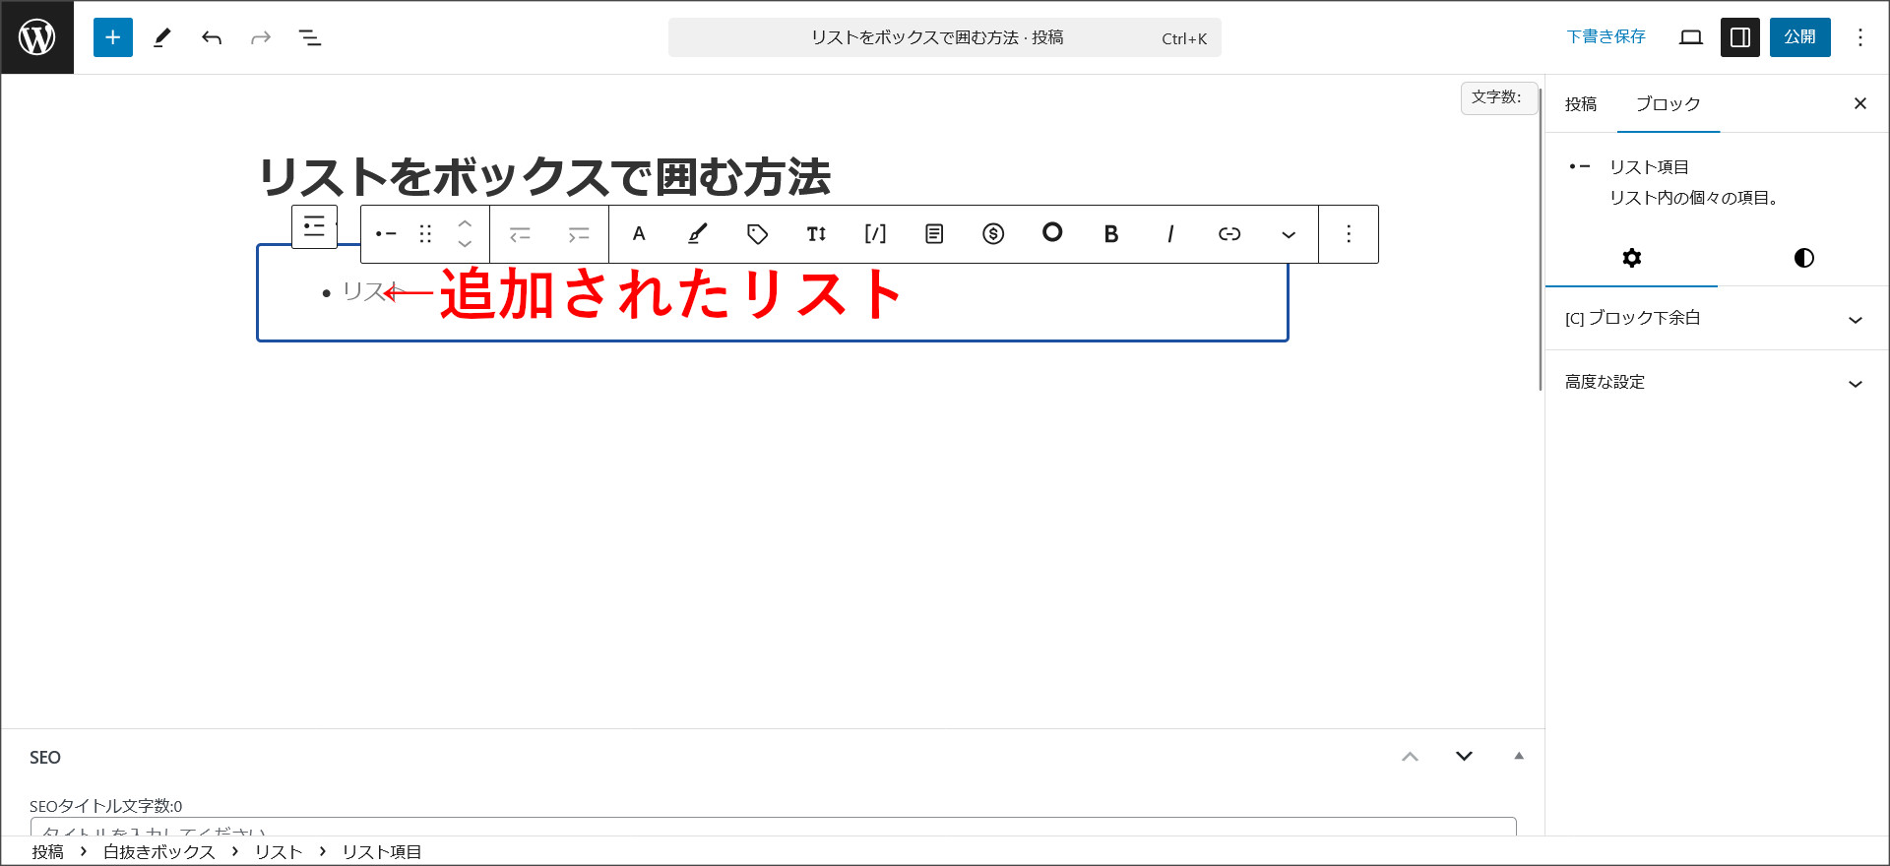Viewport: 1890px width, 866px height.
Task: Click the dollar circle icon
Action: [x=993, y=234]
